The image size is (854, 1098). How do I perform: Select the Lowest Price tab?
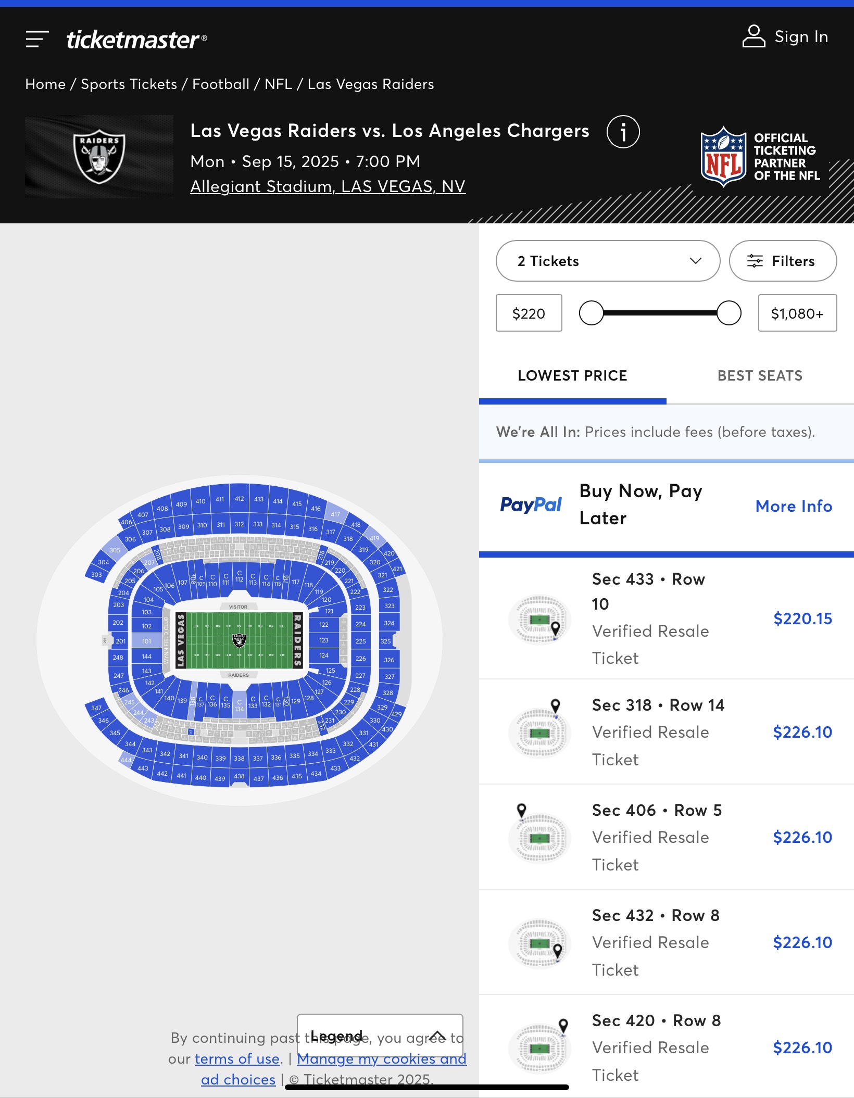[572, 375]
